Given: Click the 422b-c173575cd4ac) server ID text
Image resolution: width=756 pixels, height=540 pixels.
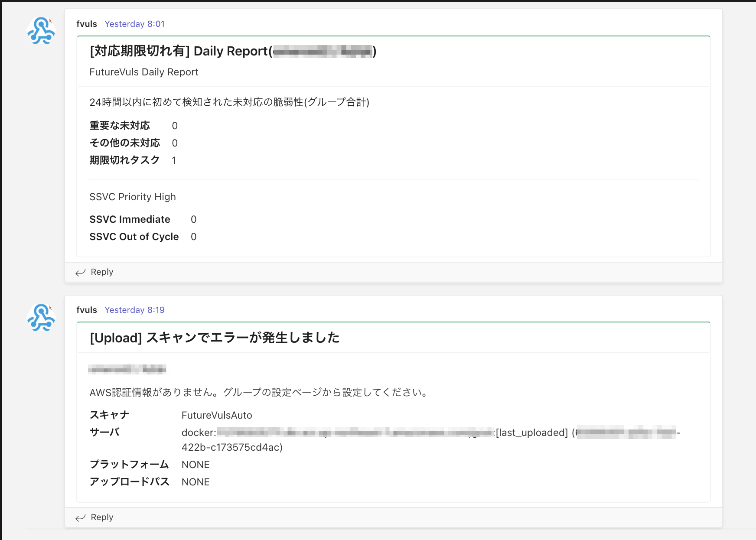Looking at the screenshot, I should click(232, 447).
